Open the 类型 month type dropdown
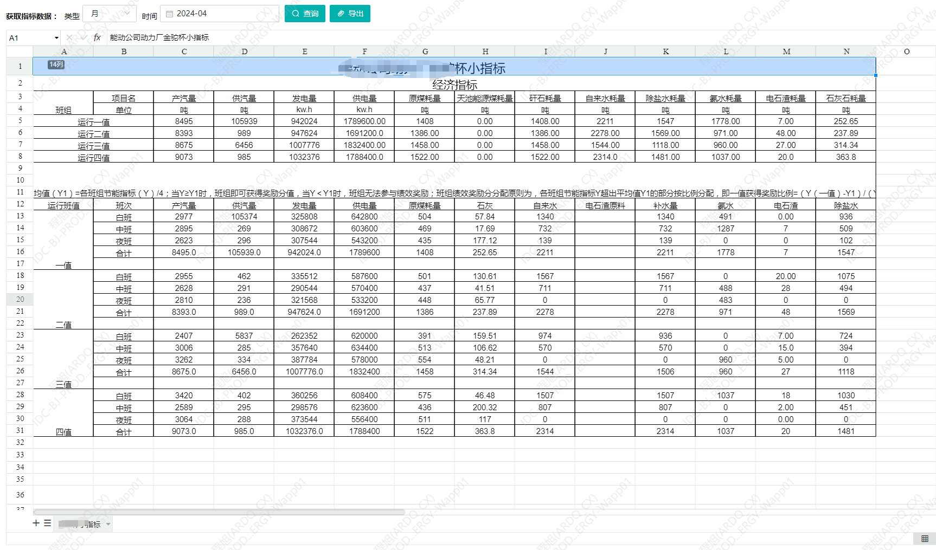The height and width of the screenshot is (550, 936). click(x=110, y=14)
